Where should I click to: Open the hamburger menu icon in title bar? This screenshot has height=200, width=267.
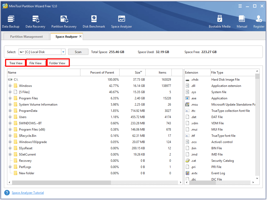[x=240, y=6]
